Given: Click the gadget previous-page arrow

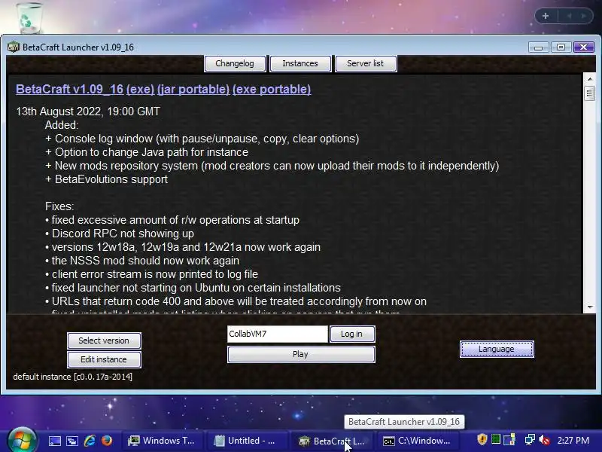Looking at the screenshot, I should pos(569,16).
